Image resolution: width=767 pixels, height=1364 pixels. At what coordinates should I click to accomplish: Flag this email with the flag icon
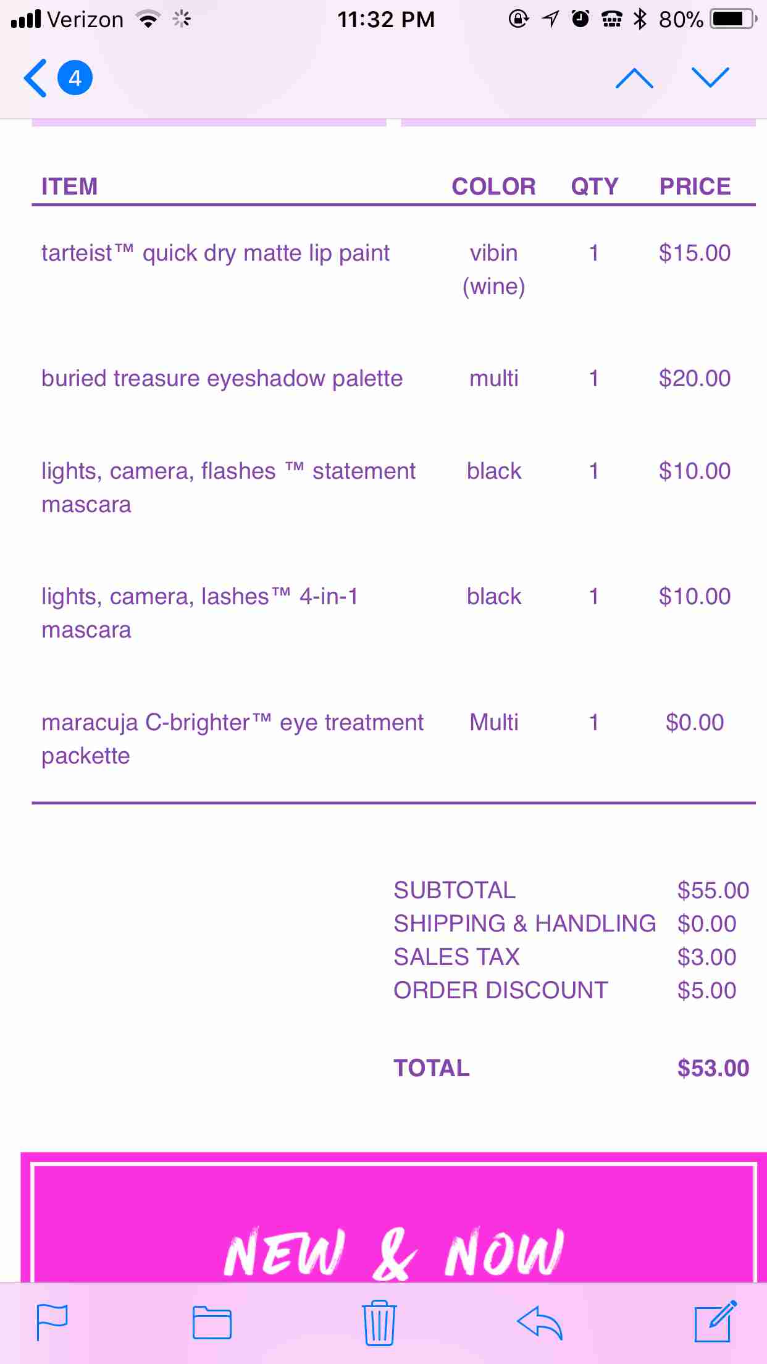pos(52,1323)
